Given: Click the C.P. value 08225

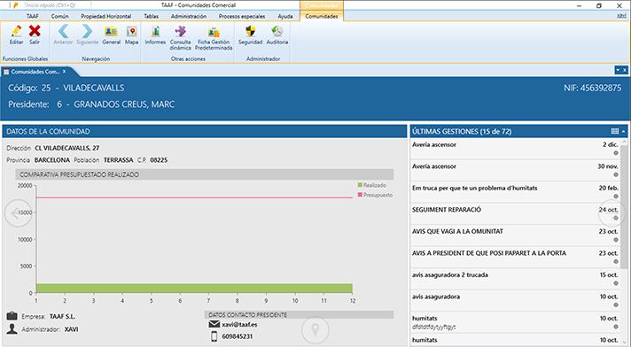Looking at the screenshot, I should [159, 160].
